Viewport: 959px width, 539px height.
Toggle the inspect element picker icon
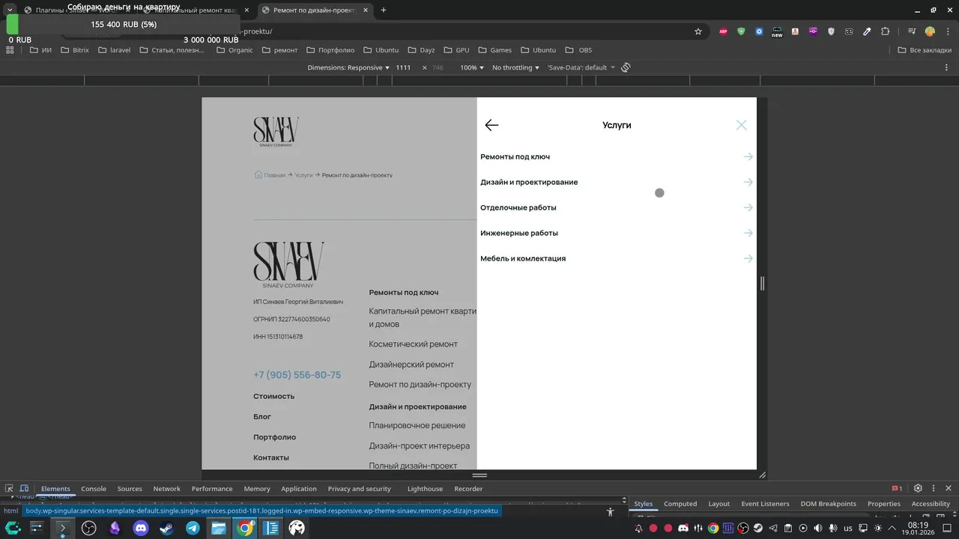click(9, 488)
